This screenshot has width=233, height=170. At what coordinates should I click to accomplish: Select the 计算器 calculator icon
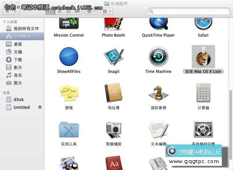click(x=203, y=93)
